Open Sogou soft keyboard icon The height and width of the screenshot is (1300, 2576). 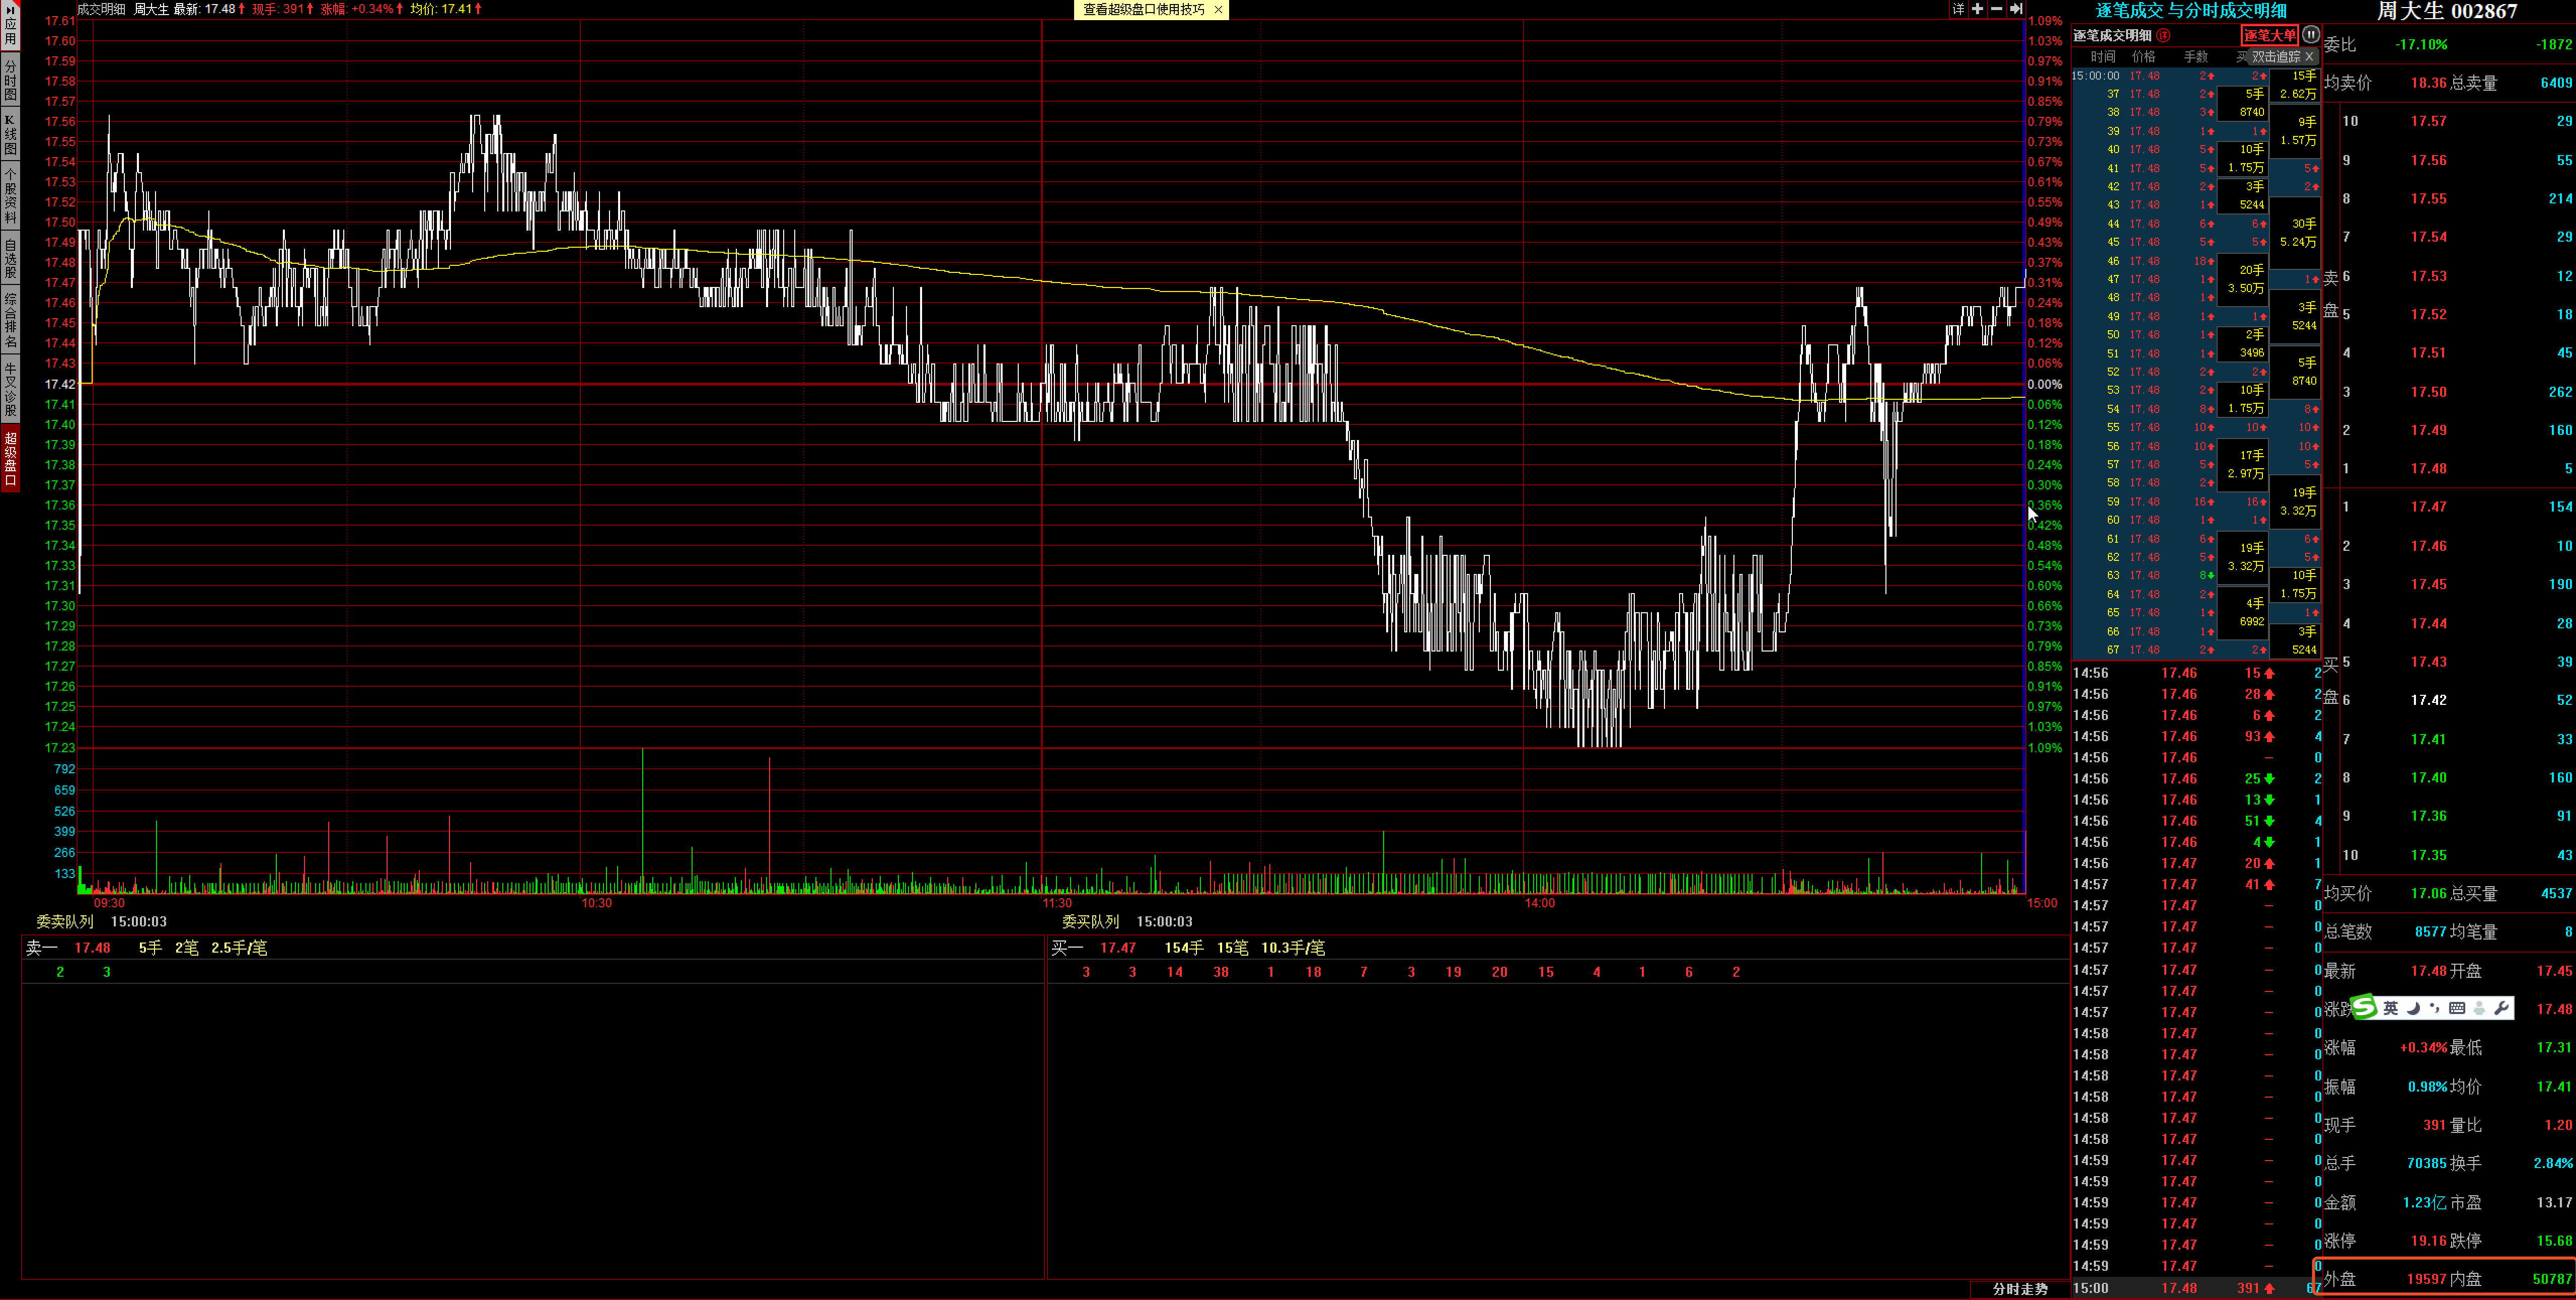point(2457,1008)
